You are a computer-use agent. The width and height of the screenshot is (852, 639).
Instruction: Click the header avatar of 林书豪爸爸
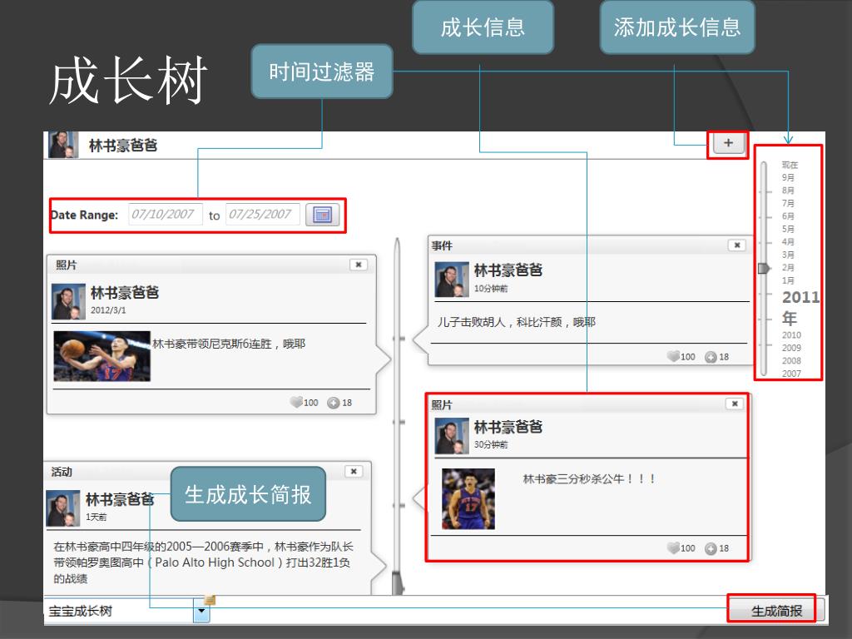tap(63, 145)
